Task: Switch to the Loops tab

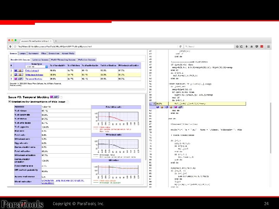Action: tap(22, 53)
